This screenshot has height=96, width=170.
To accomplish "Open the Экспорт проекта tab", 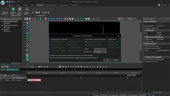I will (x=51, y=5).
